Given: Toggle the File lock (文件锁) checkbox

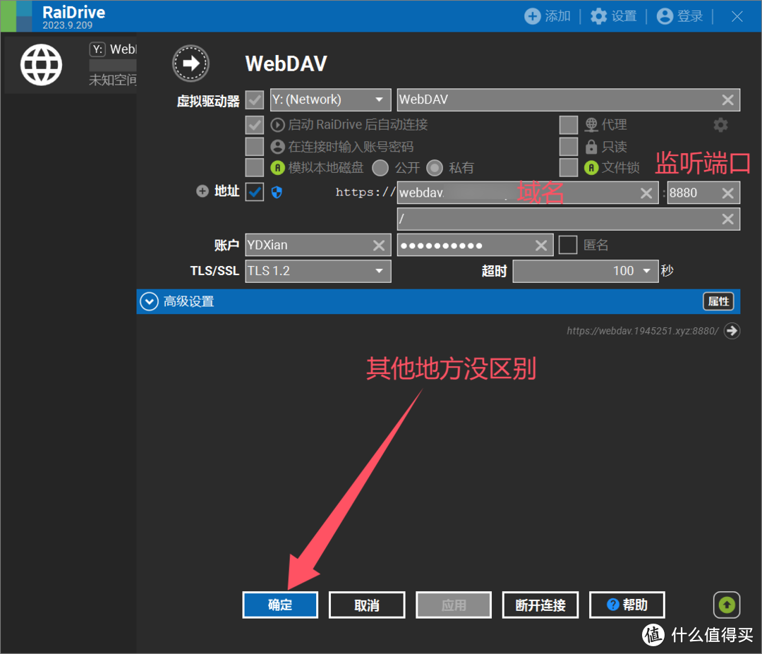Looking at the screenshot, I should pyautogui.click(x=569, y=168).
